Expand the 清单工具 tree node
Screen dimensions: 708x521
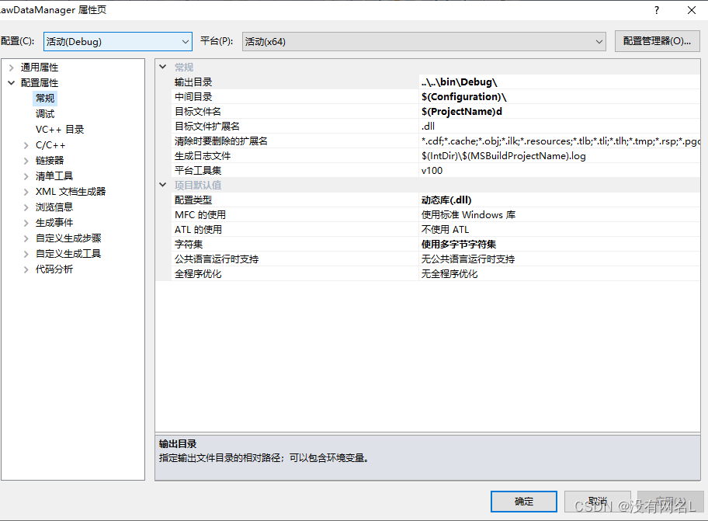click(x=26, y=175)
